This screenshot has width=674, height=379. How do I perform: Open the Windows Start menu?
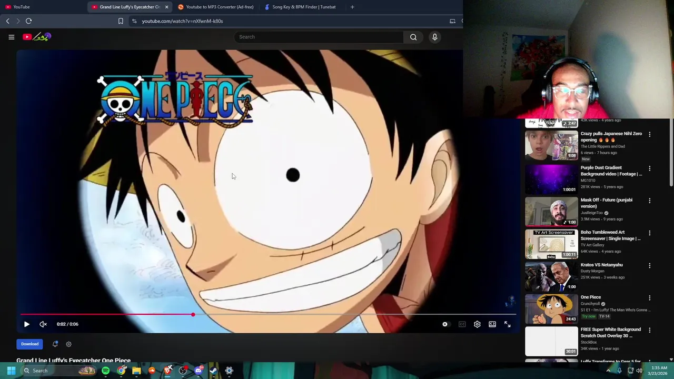click(11, 371)
